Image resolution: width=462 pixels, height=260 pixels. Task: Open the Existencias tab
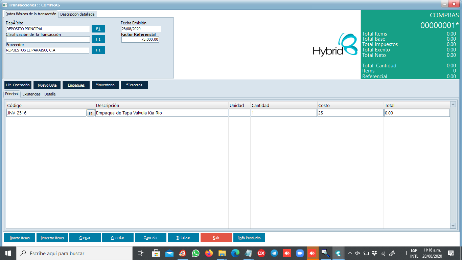click(x=31, y=94)
